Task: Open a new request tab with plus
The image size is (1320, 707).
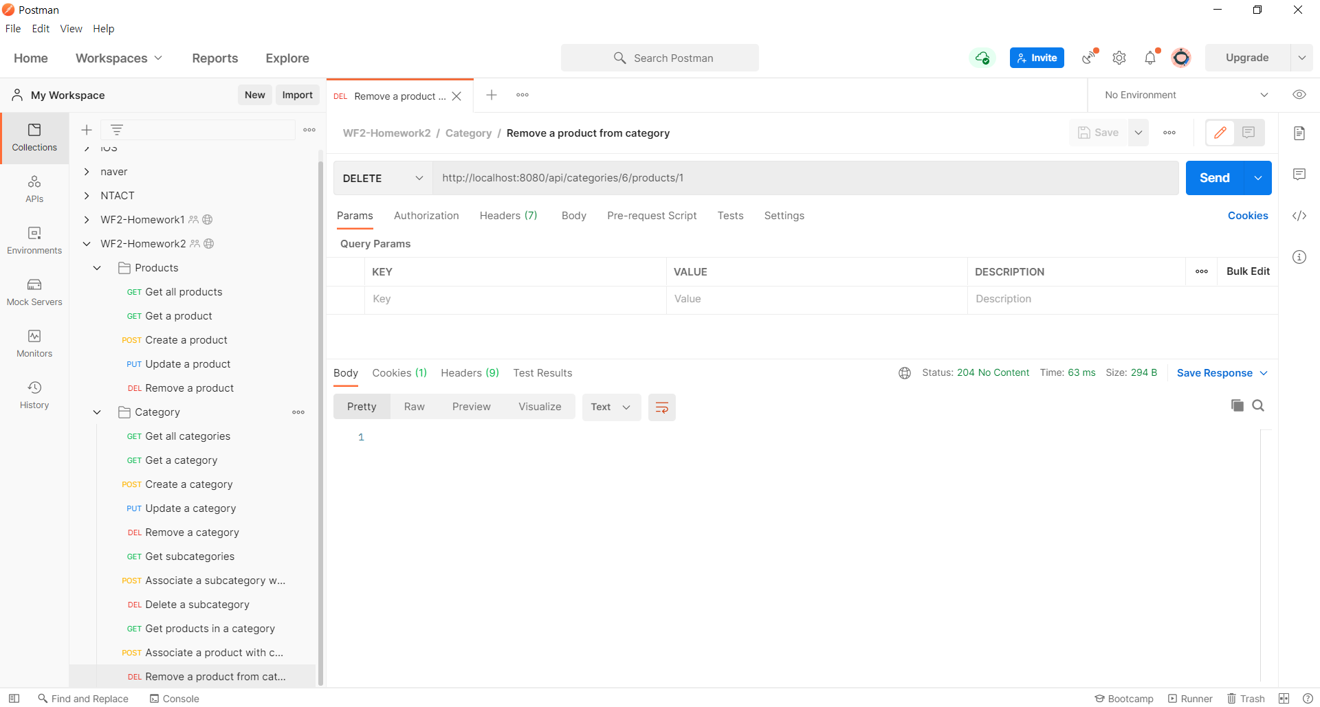Action: coord(492,95)
